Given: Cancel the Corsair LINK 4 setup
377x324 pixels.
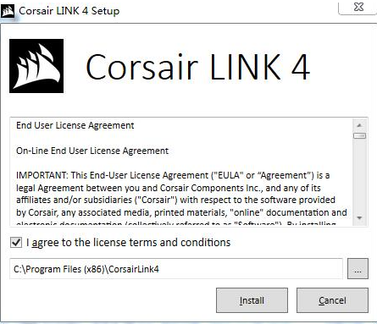Looking at the screenshot, I should point(332,300).
